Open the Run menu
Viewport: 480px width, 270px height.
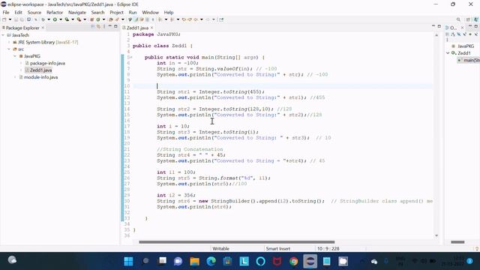point(133,13)
